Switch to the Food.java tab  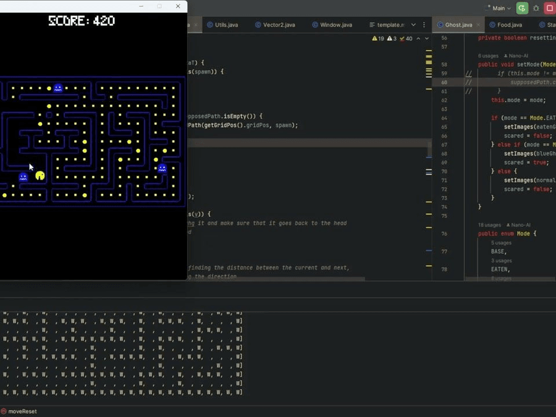coord(505,25)
